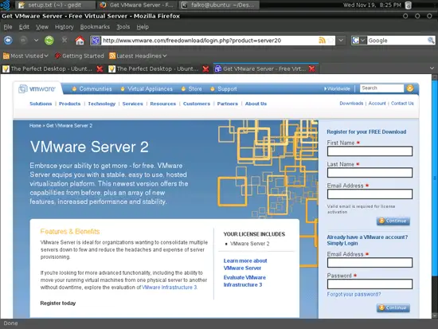This screenshot has width=438, height=329.
Task: Expand the history dropdown next to forward button
Action: [x=36, y=41]
